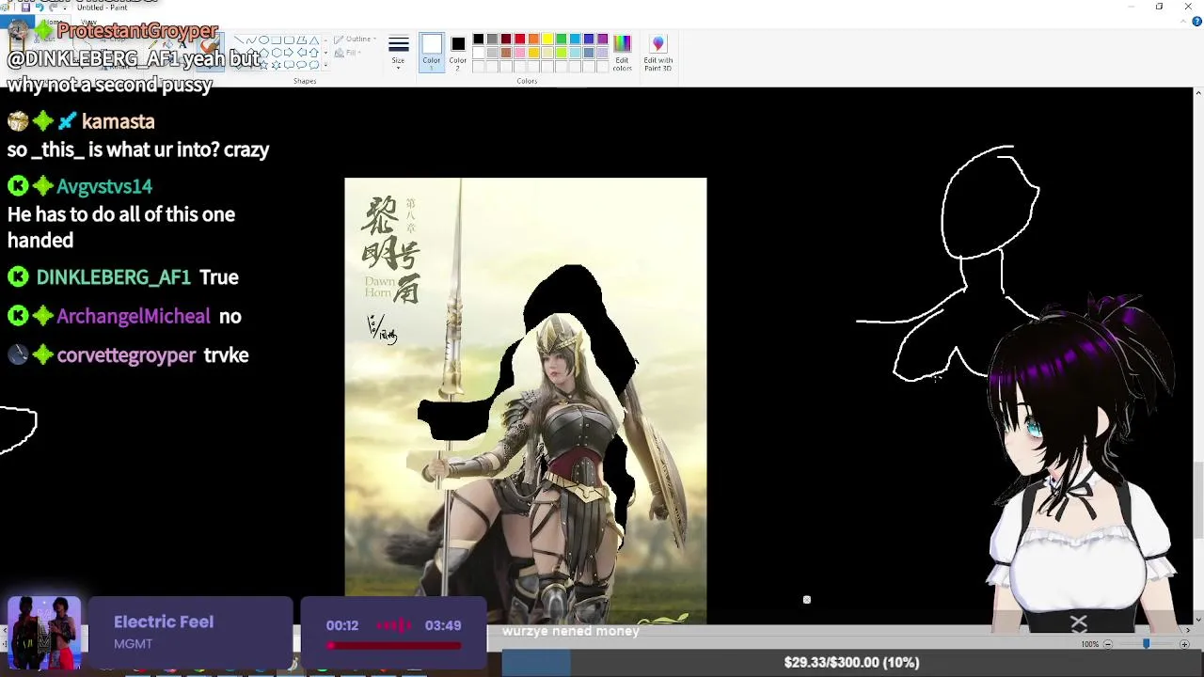1204x677 pixels.
Task: Pick the brown color swatch
Action: 506,53
